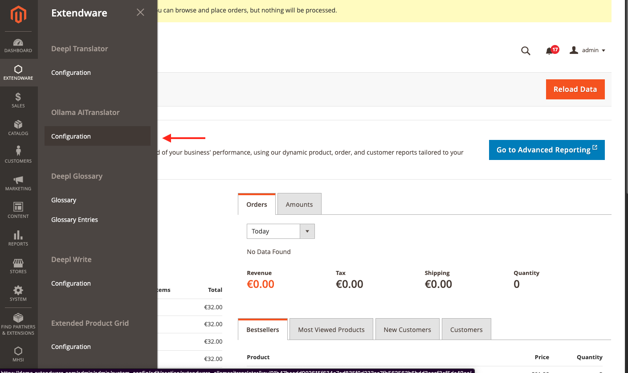Click the Magento logo icon
This screenshot has height=373, width=628.
click(18, 15)
